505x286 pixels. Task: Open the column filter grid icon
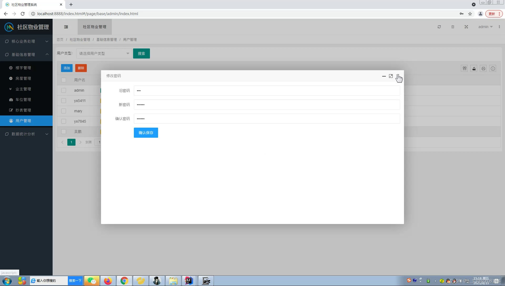[464, 69]
